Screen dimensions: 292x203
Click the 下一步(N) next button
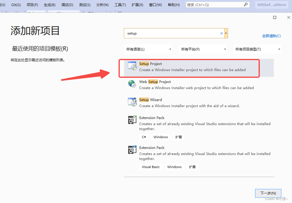(x=268, y=193)
